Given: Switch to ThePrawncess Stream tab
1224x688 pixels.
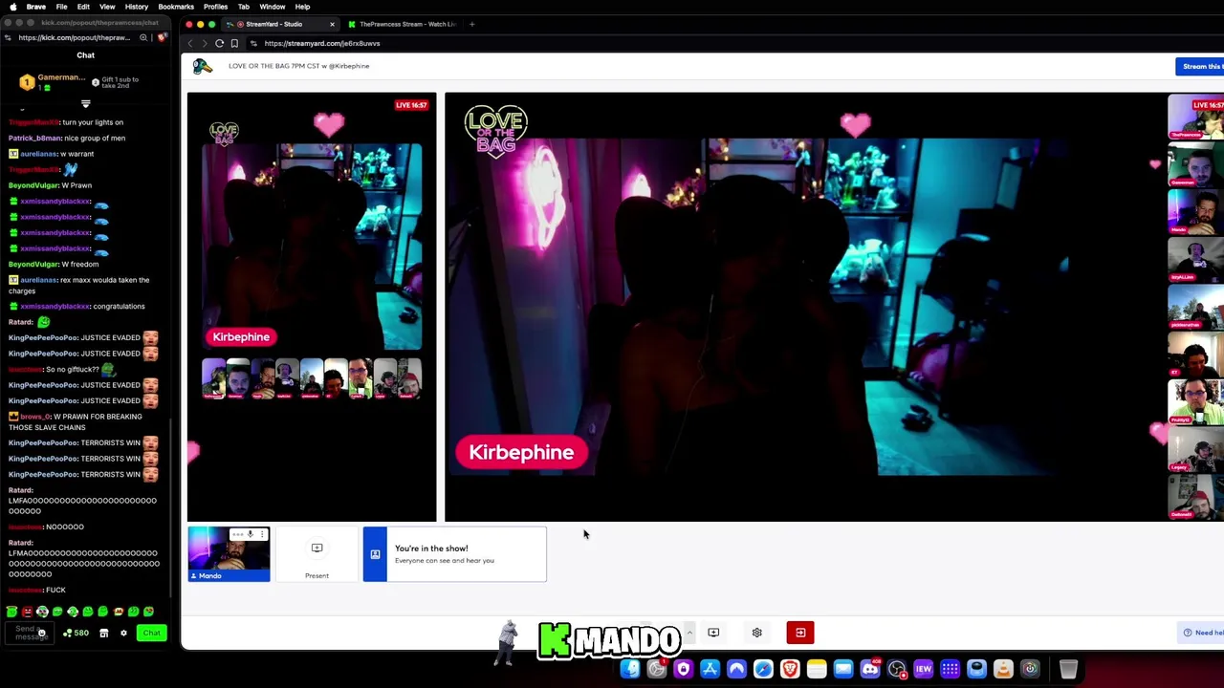Looking at the screenshot, I should 402,24.
